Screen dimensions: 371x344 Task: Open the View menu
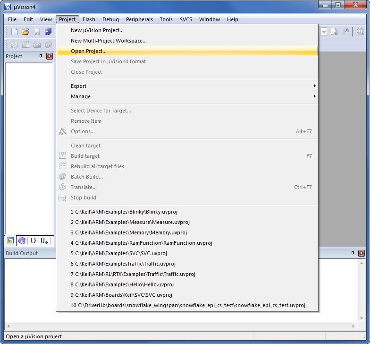[x=46, y=19]
